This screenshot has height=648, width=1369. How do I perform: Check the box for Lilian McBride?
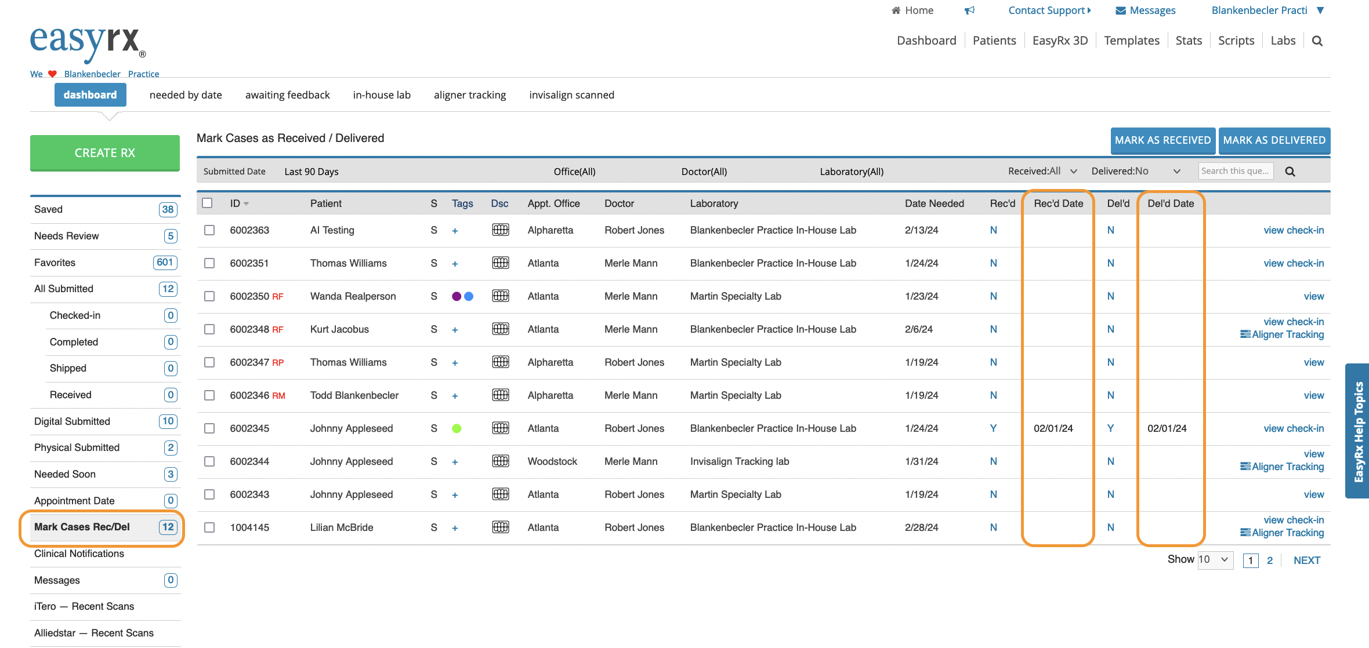pos(209,527)
